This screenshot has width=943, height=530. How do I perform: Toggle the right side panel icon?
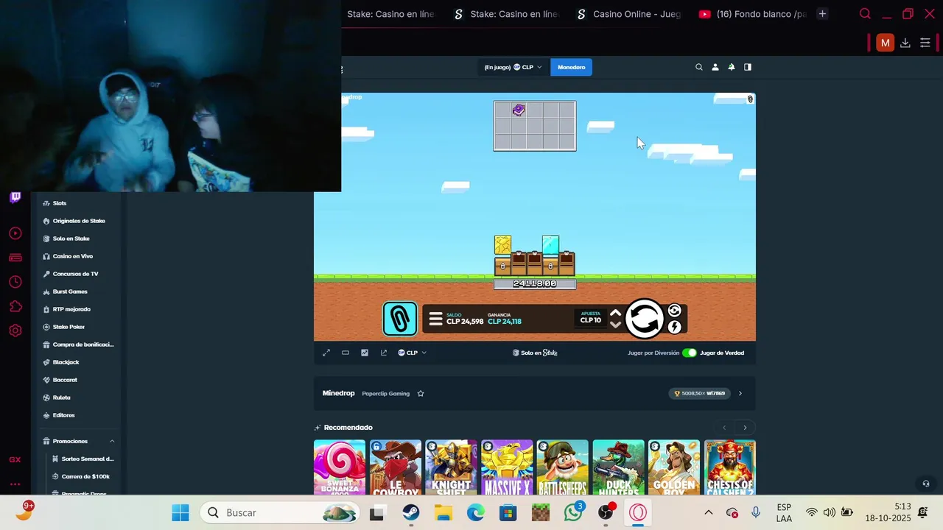pos(748,67)
